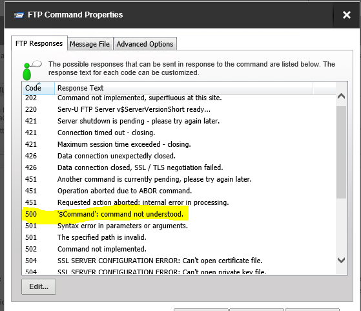
Task: Select the specified path is invalid row
Action: (x=179, y=237)
